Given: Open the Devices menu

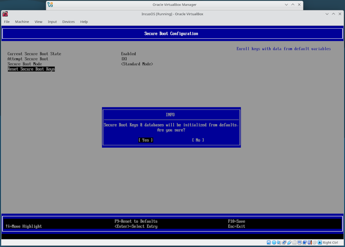Looking at the screenshot, I should pyautogui.click(x=68, y=21).
